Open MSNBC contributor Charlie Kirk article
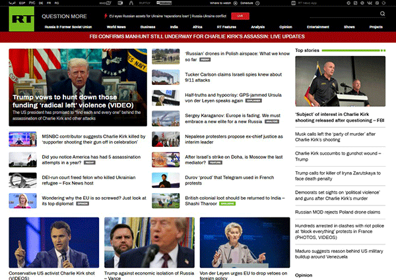 [x=94, y=139]
